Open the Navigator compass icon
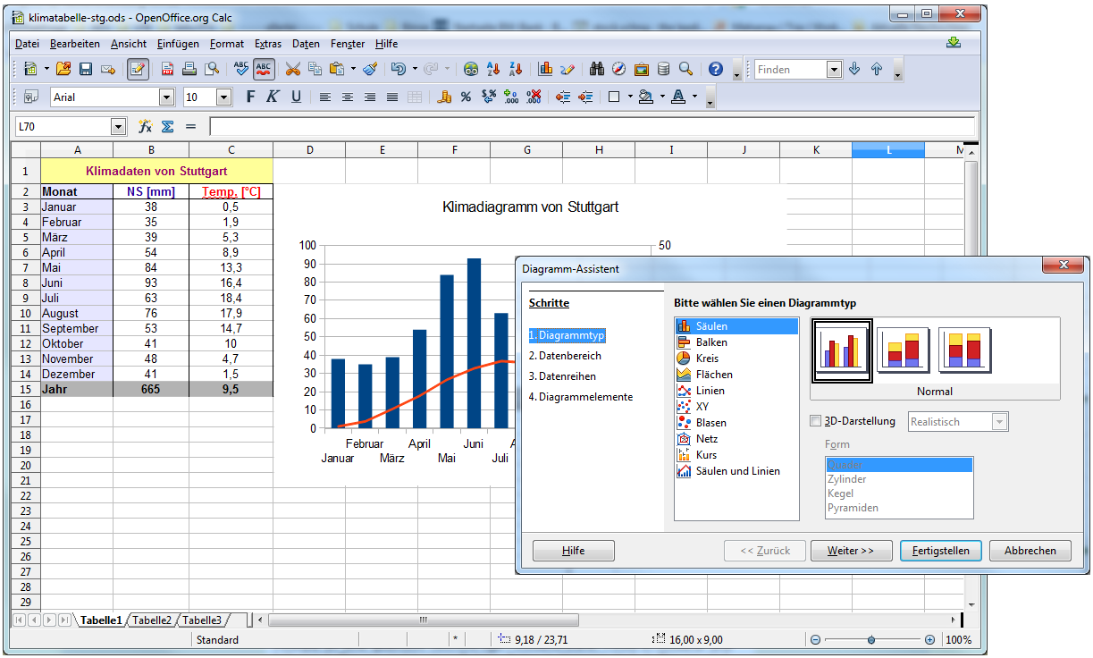Screen dimensions: 1093x658 click(618, 69)
